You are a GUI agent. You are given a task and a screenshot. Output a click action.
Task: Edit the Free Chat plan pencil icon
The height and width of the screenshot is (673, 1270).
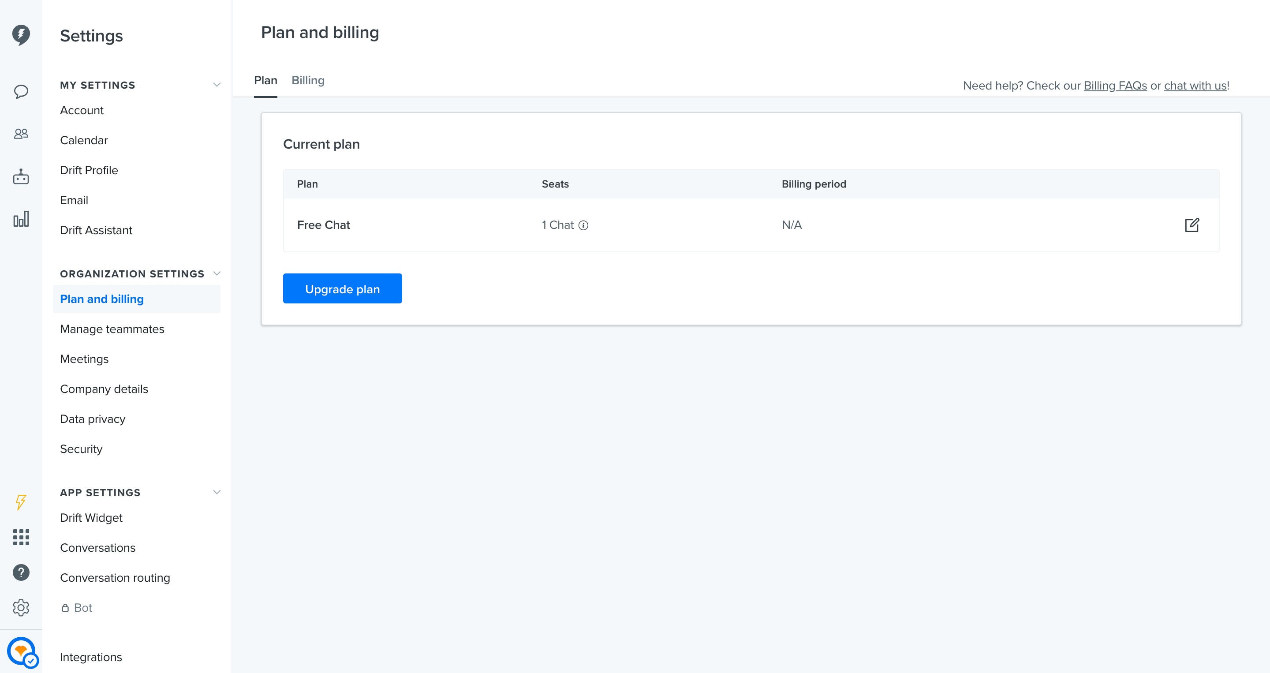coord(1192,225)
